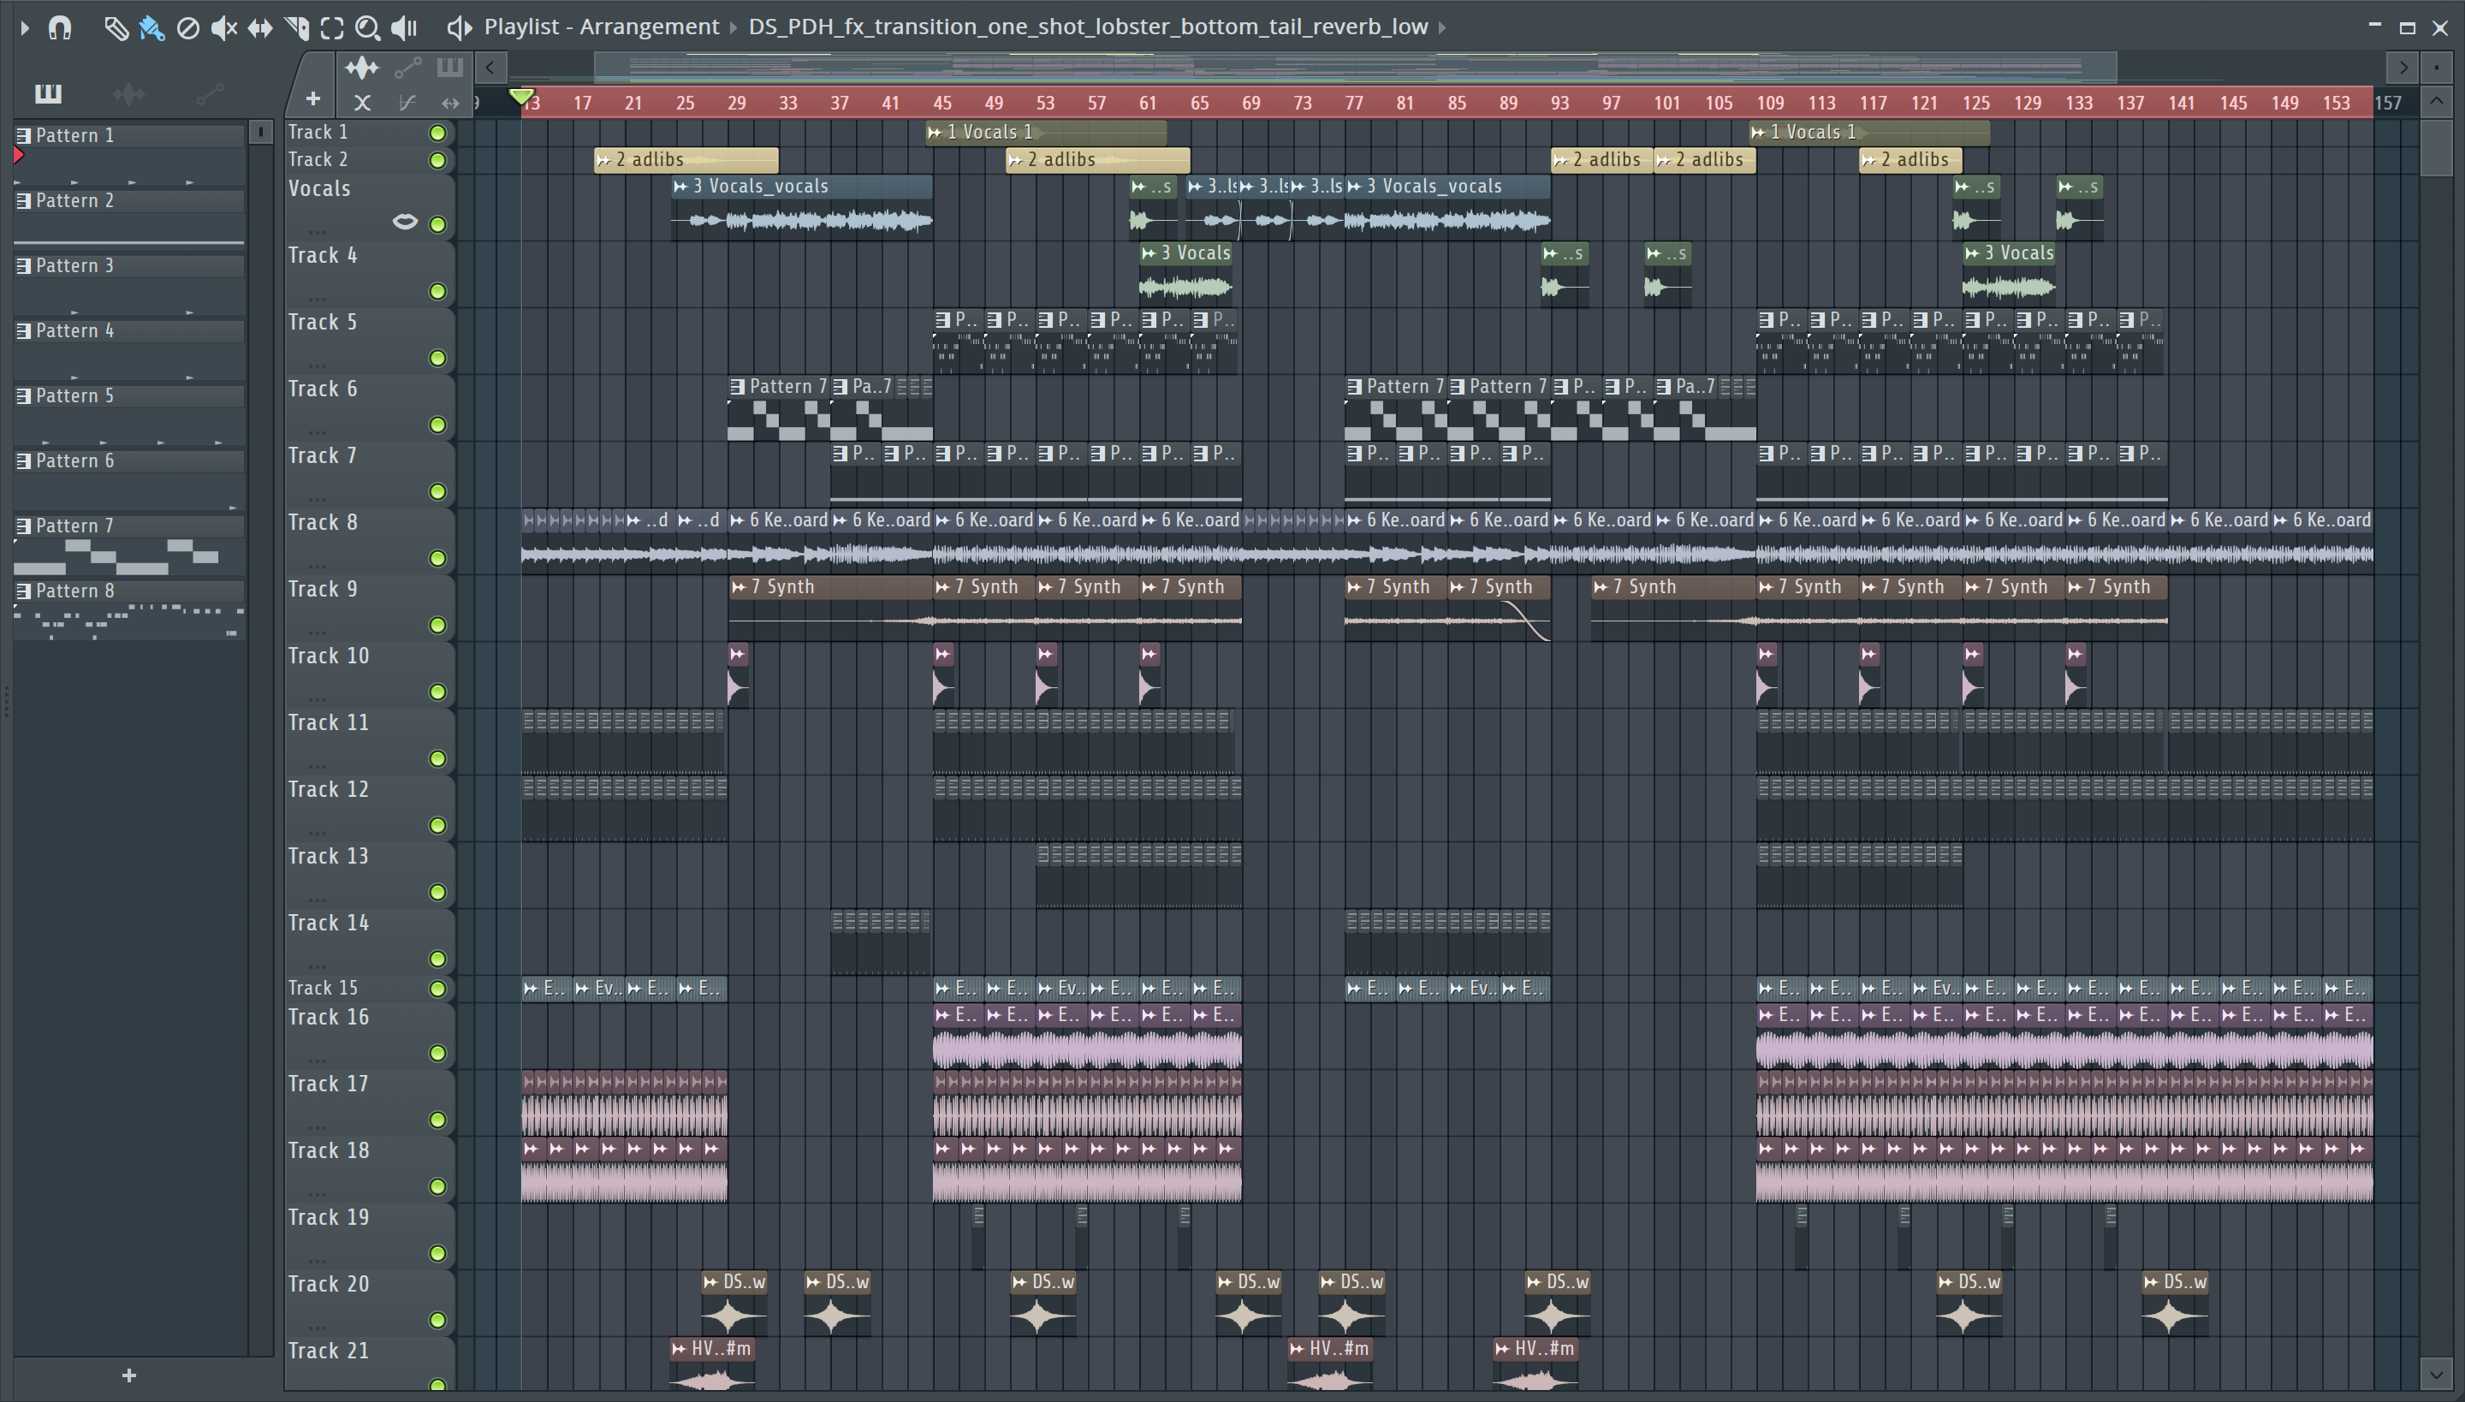
Task: Click the vertical scrollbar thumb
Action: 2436,147
